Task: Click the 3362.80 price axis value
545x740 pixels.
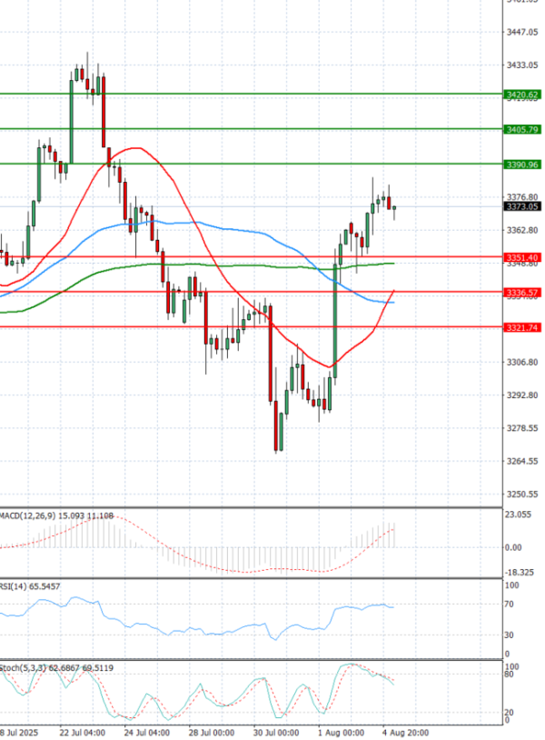Action: (522, 230)
